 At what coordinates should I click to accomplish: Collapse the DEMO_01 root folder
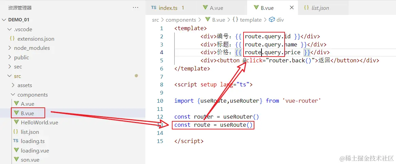[4, 20]
